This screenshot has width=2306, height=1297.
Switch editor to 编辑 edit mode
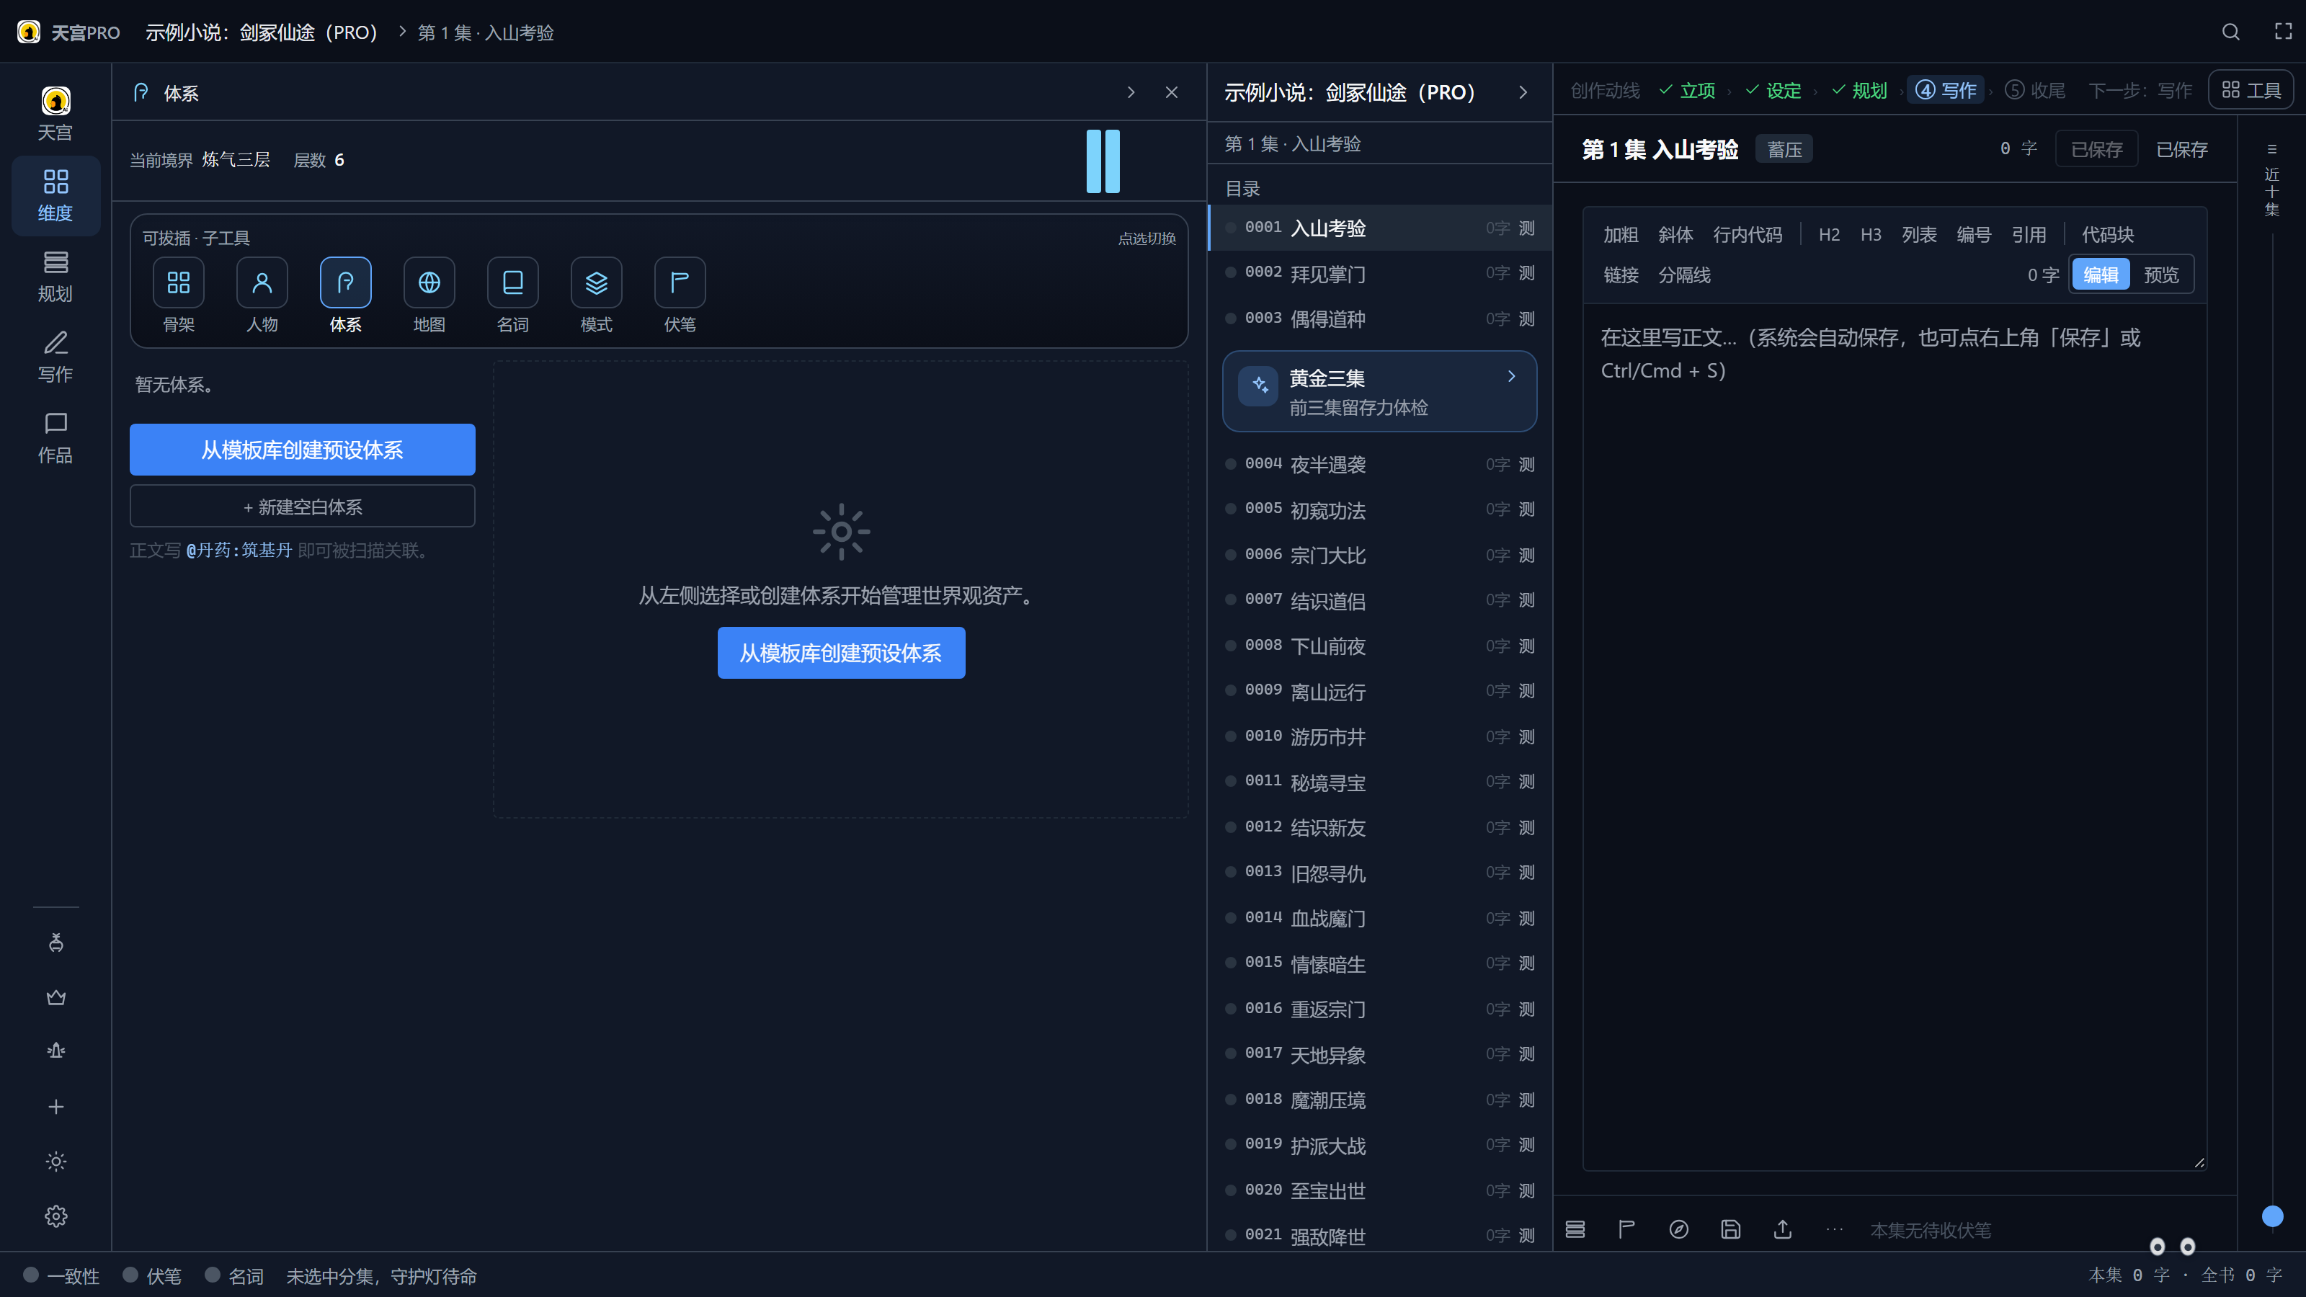pyautogui.click(x=2100, y=275)
